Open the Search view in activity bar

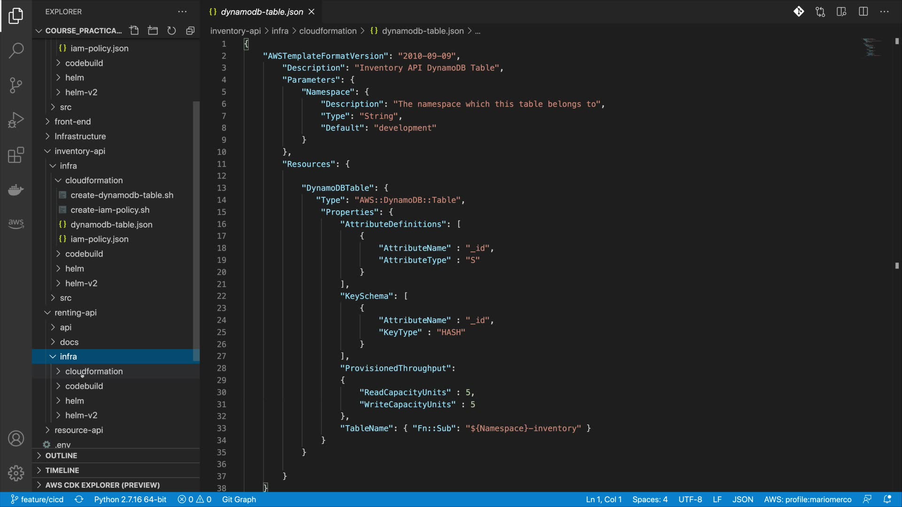point(16,50)
